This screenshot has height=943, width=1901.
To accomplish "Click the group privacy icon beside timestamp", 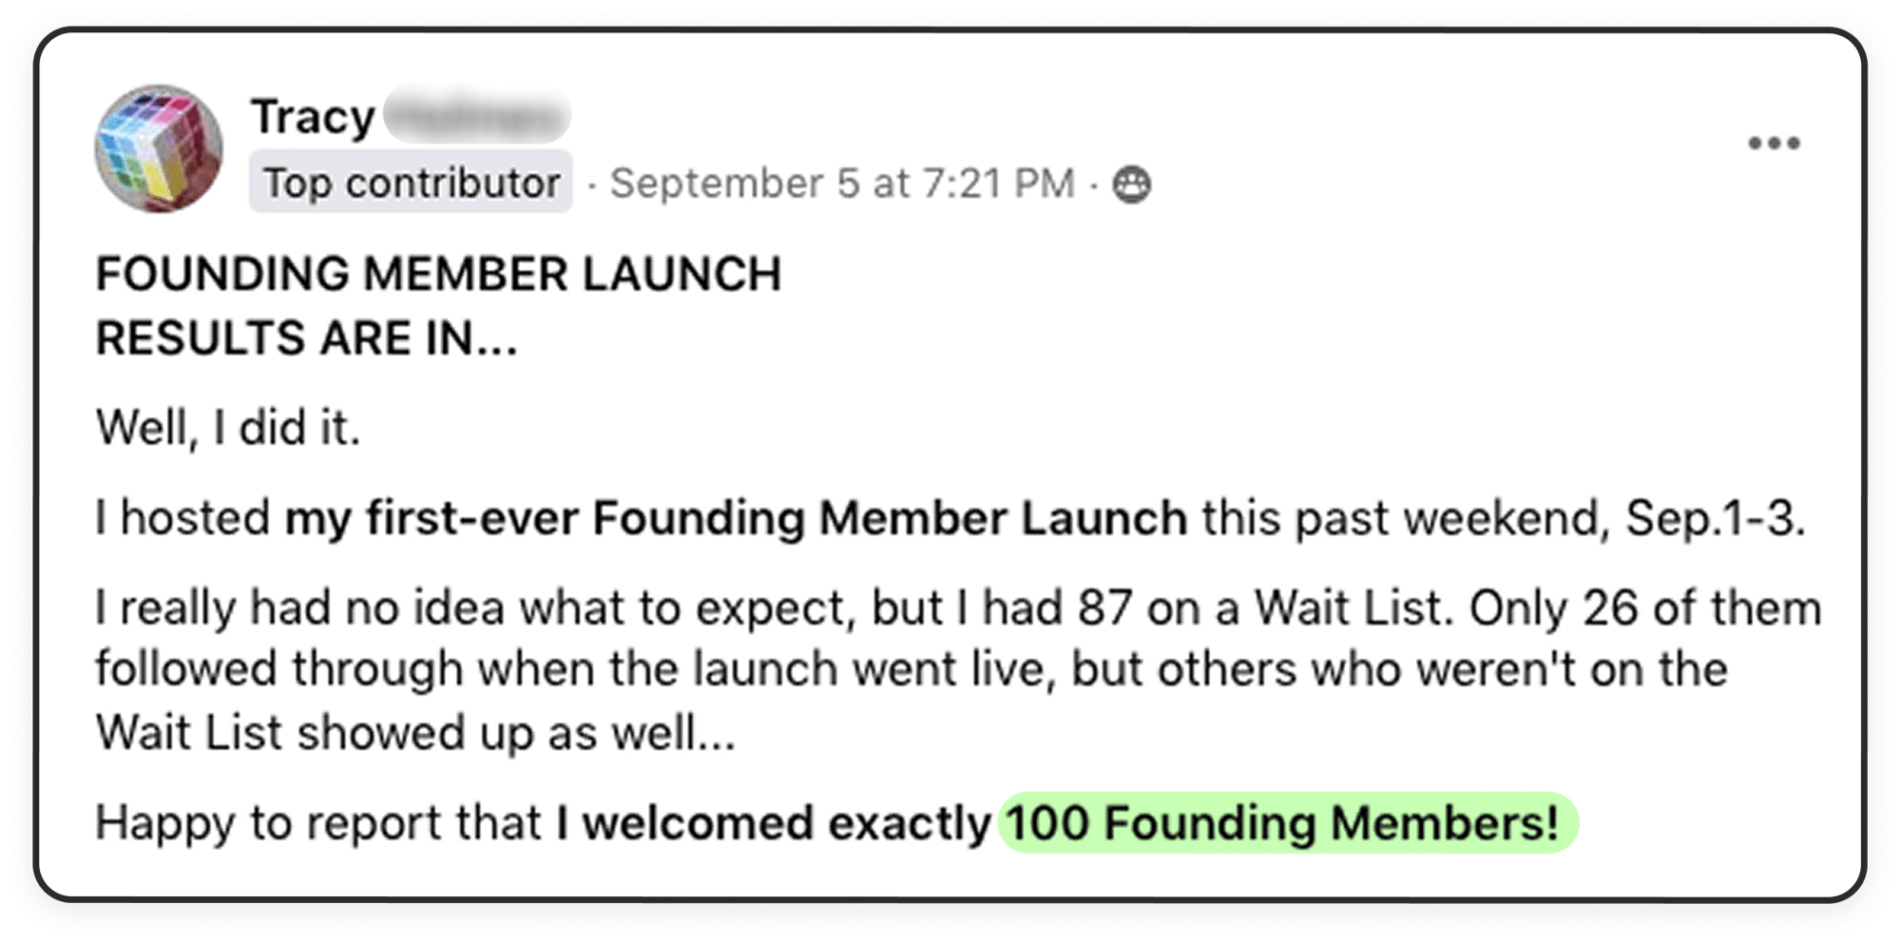I will point(1131,184).
